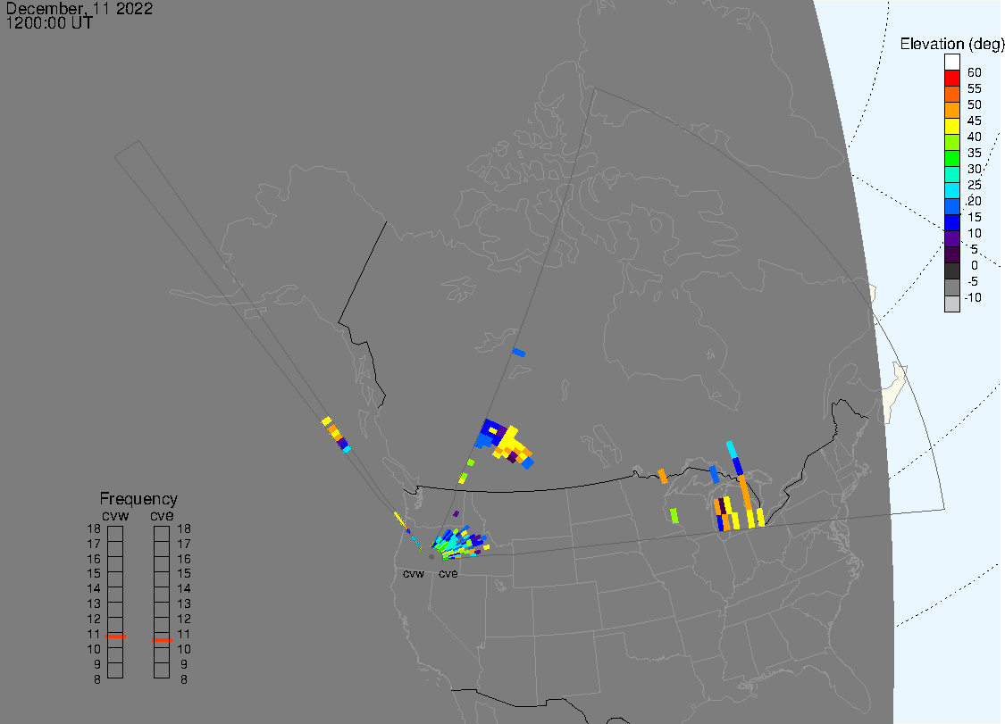The width and height of the screenshot is (1005, 724).
Task: Click 14 right of the cve bar
Action: point(184,589)
